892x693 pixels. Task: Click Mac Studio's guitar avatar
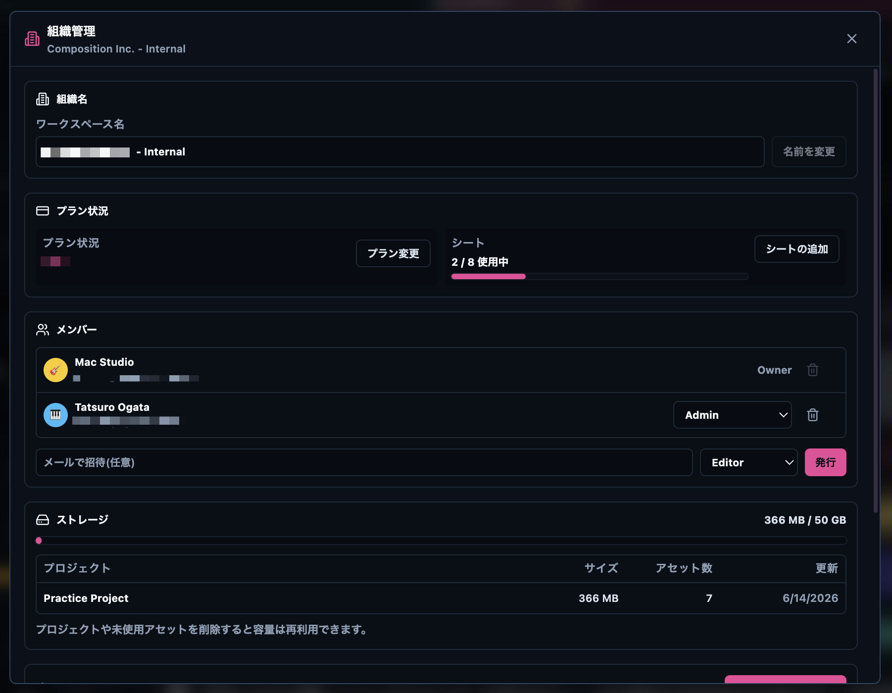point(55,370)
